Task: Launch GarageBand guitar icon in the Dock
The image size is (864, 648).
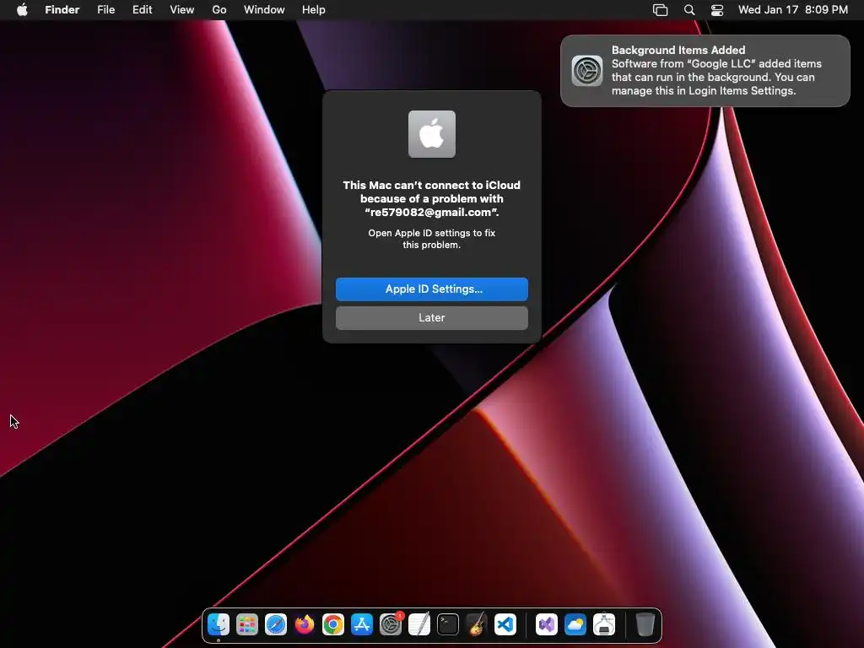Action: tap(476, 625)
